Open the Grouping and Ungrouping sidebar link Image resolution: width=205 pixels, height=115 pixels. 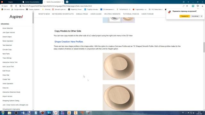[11, 109]
